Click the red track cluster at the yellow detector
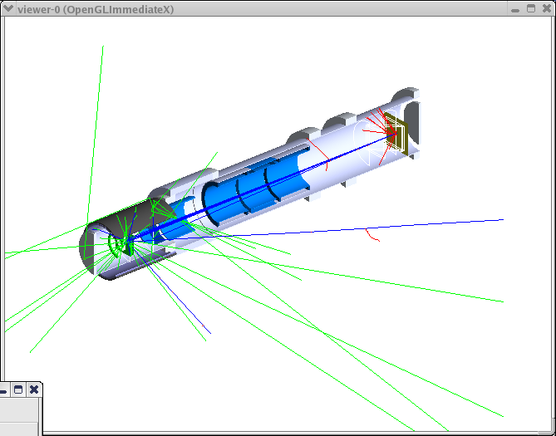This screenshot has height=436, width=556. 389,131
